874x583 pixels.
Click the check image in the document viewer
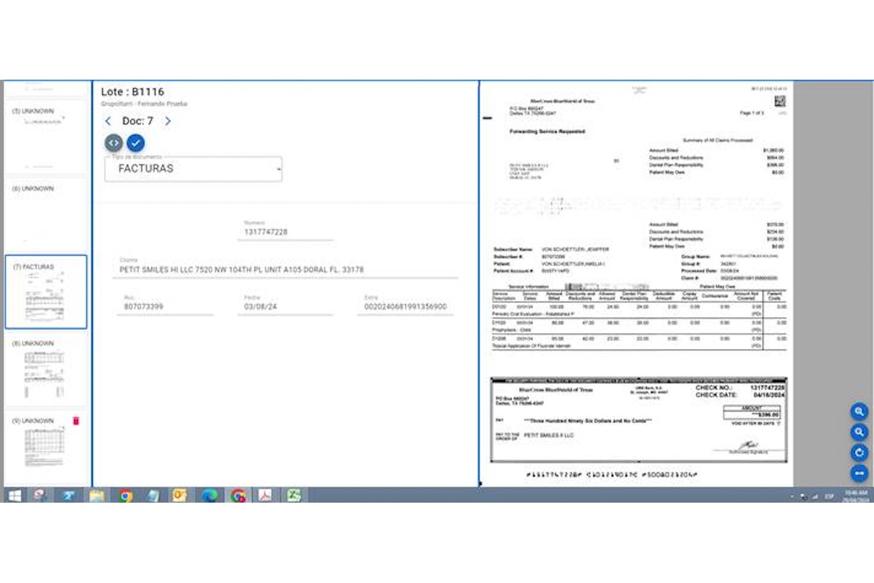tap(639, 420)
